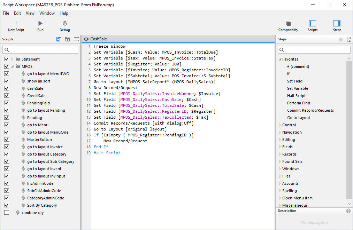Screen dimensions: 353x230
Task: Open the script Debug tool
Action: [x=65, y=23]
